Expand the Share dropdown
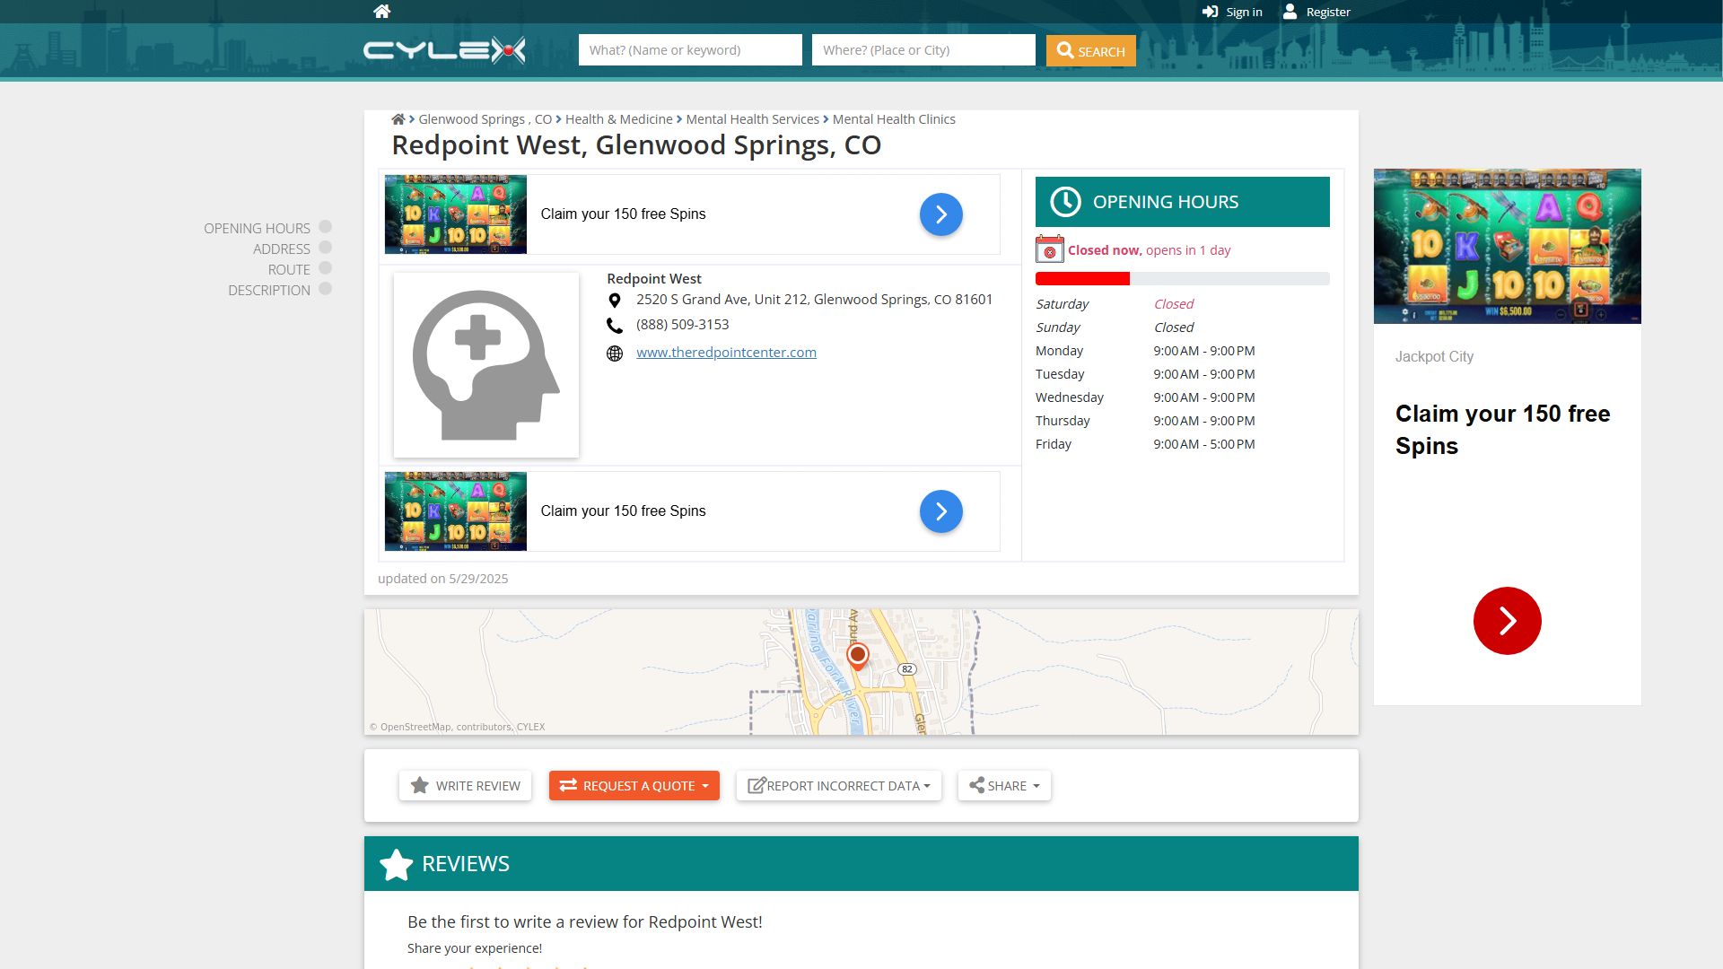The width and height of the screenshot is (1723, 969). tap(1004, 786)
